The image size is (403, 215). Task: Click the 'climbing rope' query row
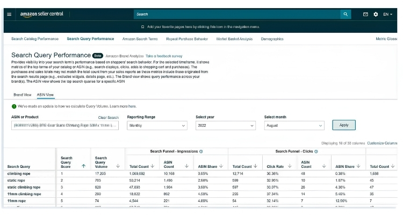coord(200,174)
